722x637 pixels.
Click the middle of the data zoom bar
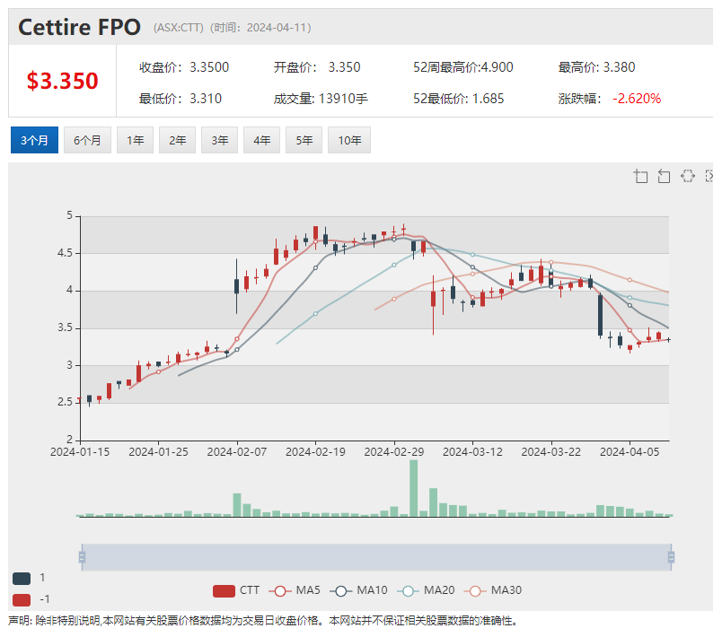pyautogui.click(x=376, y=557)
